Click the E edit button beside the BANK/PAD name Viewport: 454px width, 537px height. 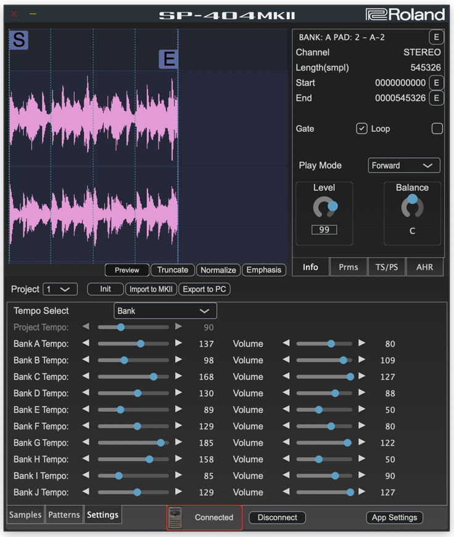point(436,37)
